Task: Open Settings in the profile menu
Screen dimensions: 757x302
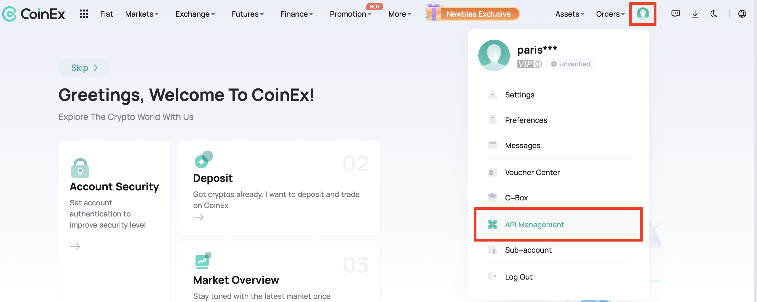Action: click(519, 95)
